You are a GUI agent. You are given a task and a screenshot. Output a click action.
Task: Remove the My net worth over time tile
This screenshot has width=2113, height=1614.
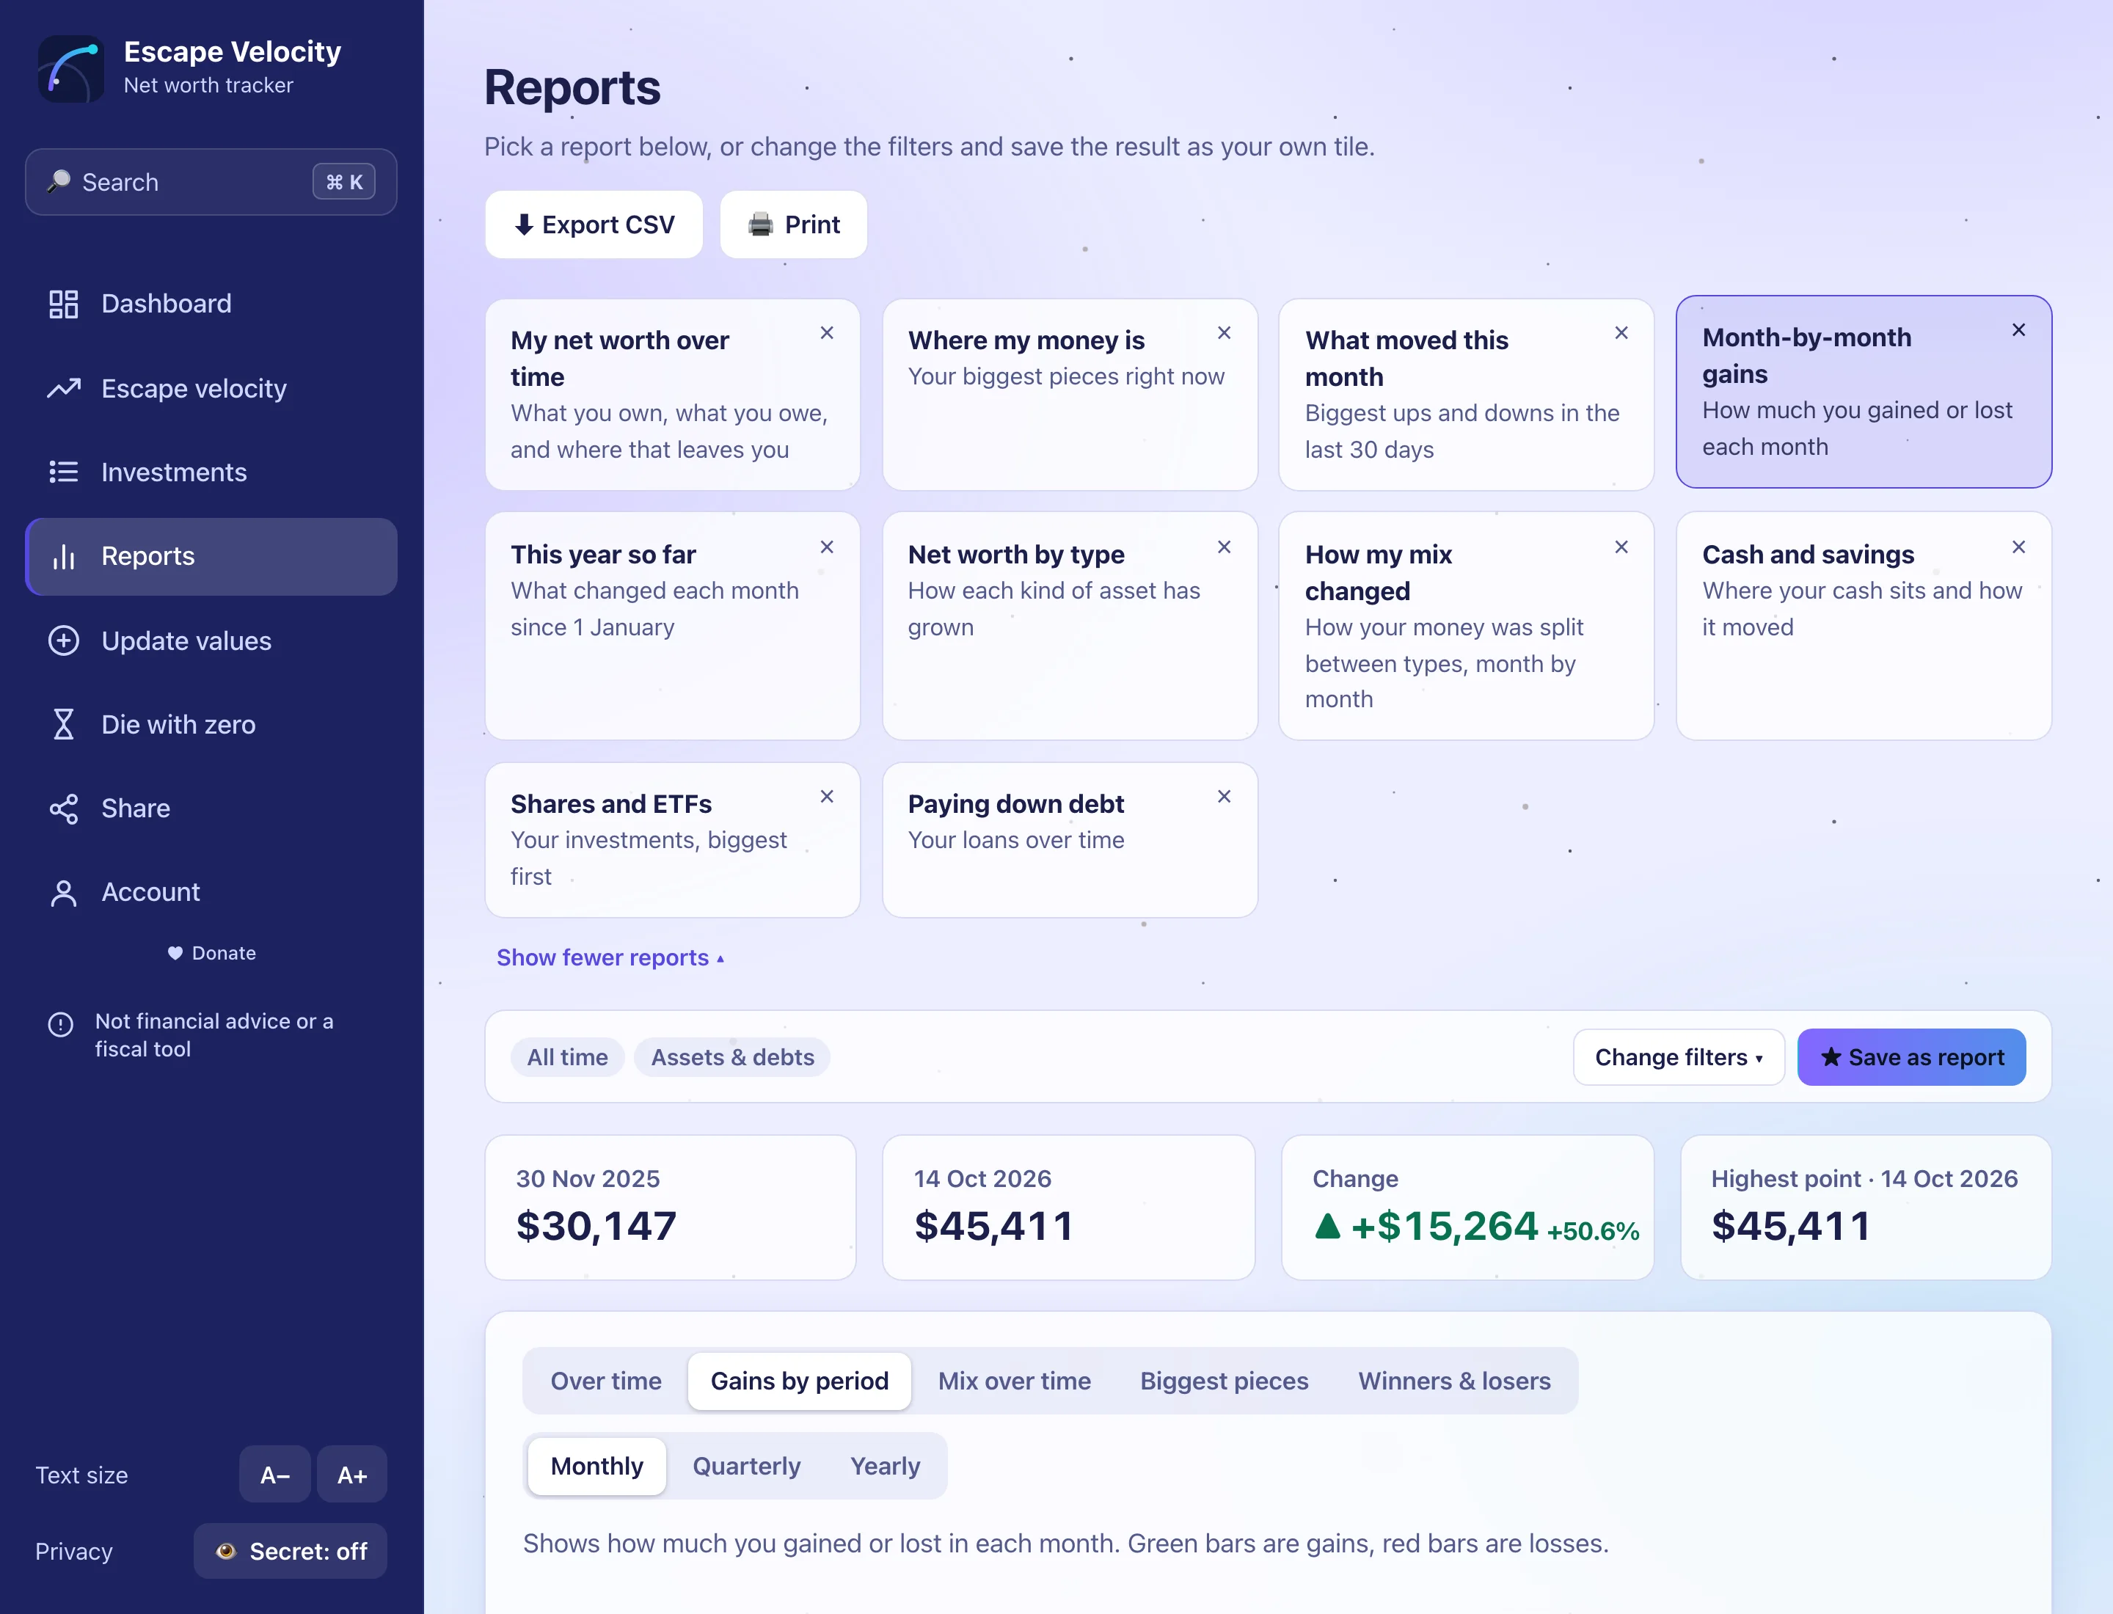(x=826, y=333)
